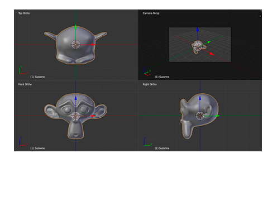Image resolution: width=268 pixels, height=201 pixels.
Task: Click the blue Z-axis arrow in Camera Persp view
Action: 198,30
